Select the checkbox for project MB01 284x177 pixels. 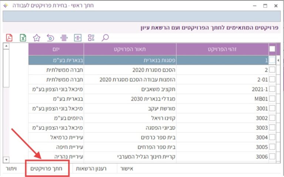click(x=272, y=98)
